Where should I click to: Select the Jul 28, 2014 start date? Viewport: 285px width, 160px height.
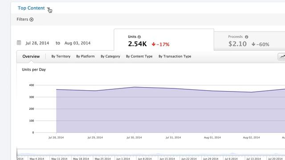tap(37, 43)
